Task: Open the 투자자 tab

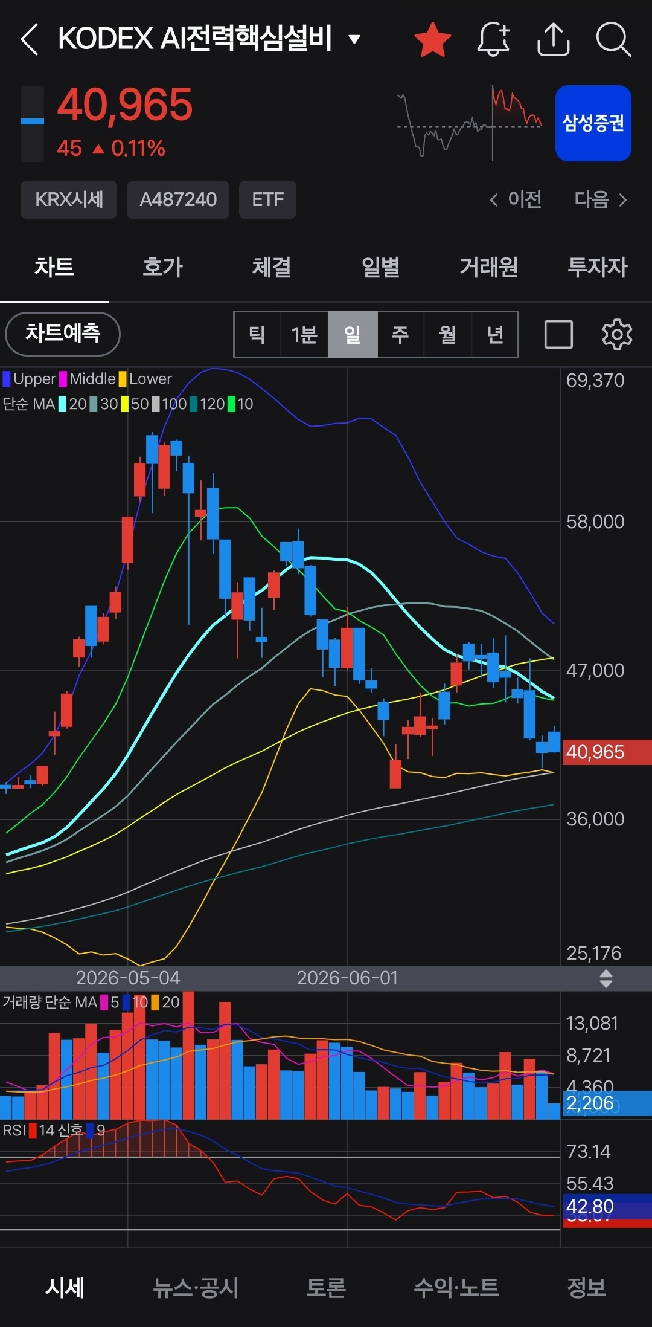Action: (x=598, y=266)
